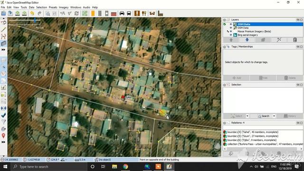This screenshot has height=171, width=304.
Task: Select the industrial factory preset icon
Action: pyautogui.click(x=161, y=13)
